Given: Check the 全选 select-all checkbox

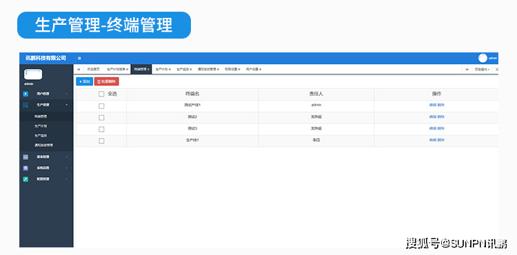Looking at the screenshot, I should click(101, 94).
